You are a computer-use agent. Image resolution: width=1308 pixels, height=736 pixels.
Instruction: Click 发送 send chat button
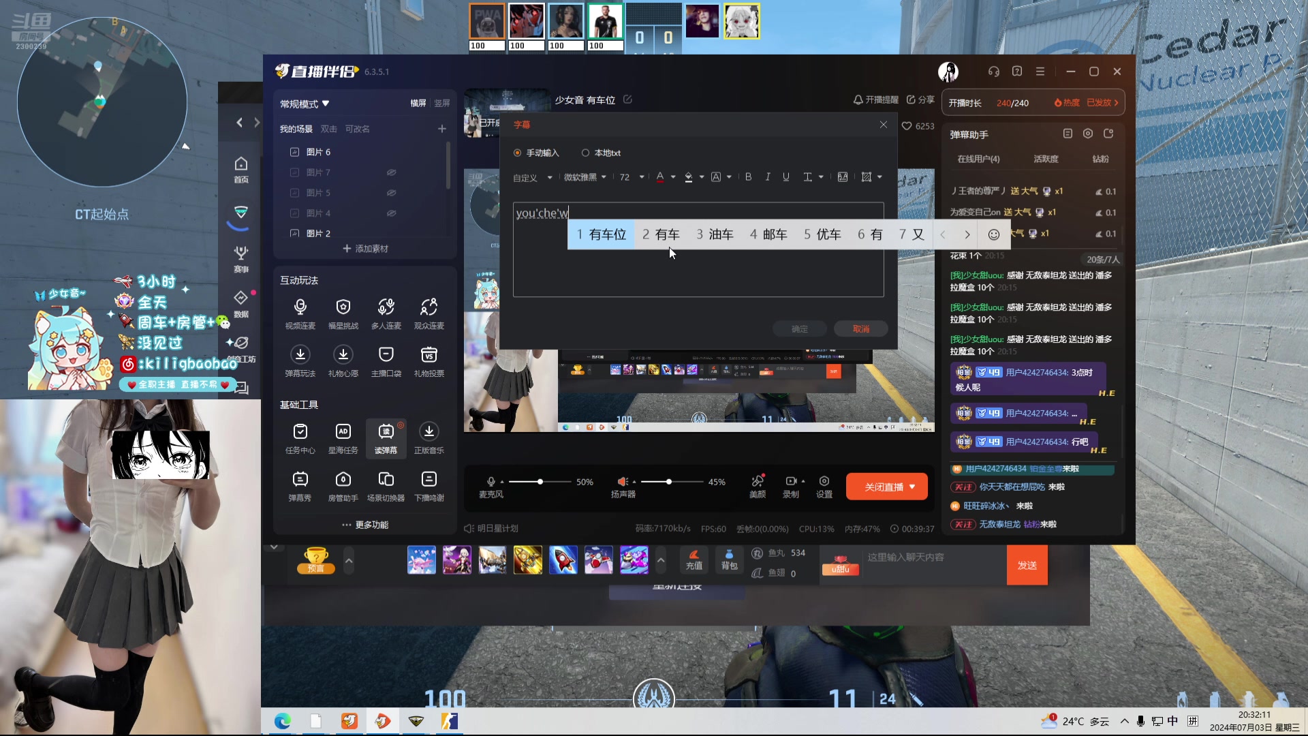coord(1027,566)
